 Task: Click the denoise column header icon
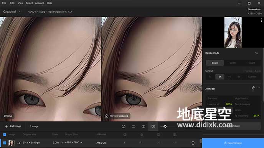point(125,135)
